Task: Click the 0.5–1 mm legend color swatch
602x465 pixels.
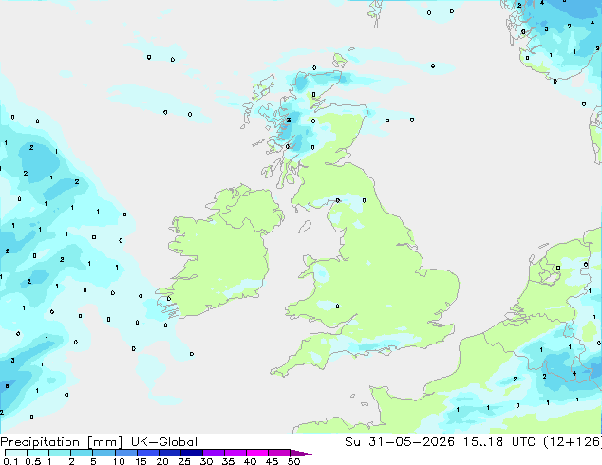Action: coord(38,453)
